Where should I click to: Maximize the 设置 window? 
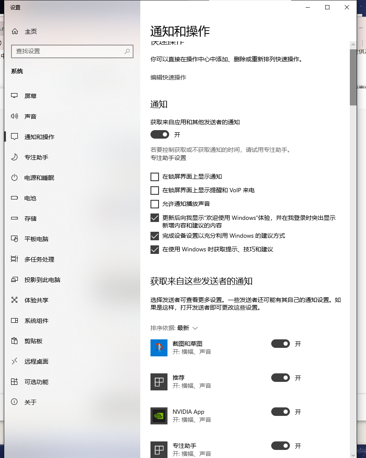point(327,7)
